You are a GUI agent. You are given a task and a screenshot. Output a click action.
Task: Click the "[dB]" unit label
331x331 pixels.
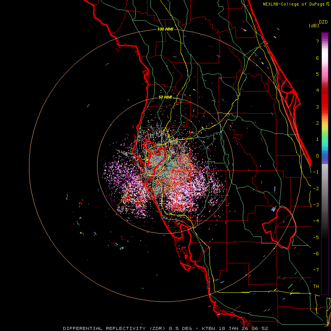tap(314, 25)
